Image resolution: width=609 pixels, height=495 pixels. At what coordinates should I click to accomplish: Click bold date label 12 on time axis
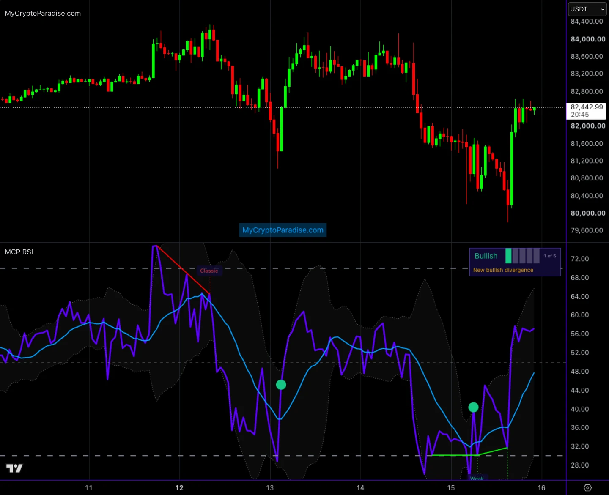pyautogui.click(x=179, y=488)
